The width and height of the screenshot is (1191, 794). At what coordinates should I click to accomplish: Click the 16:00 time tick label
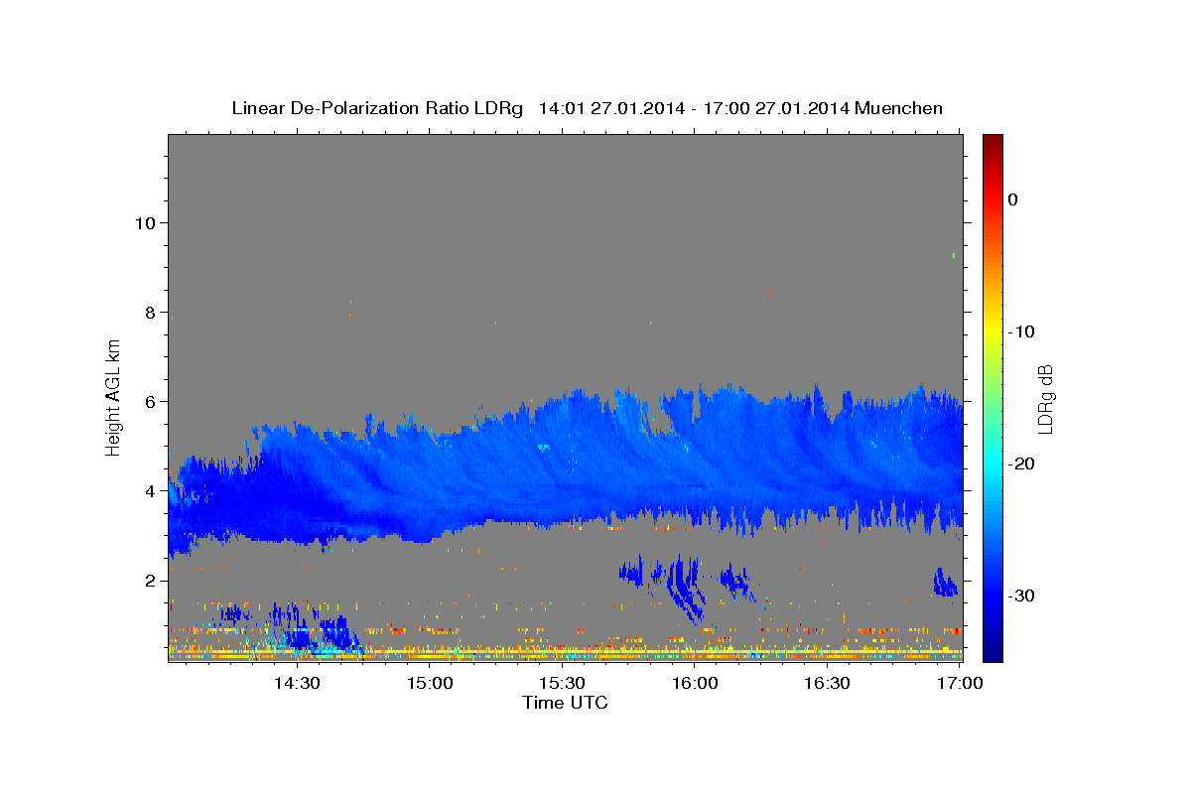pyautogui.click(x=695, y=684)
